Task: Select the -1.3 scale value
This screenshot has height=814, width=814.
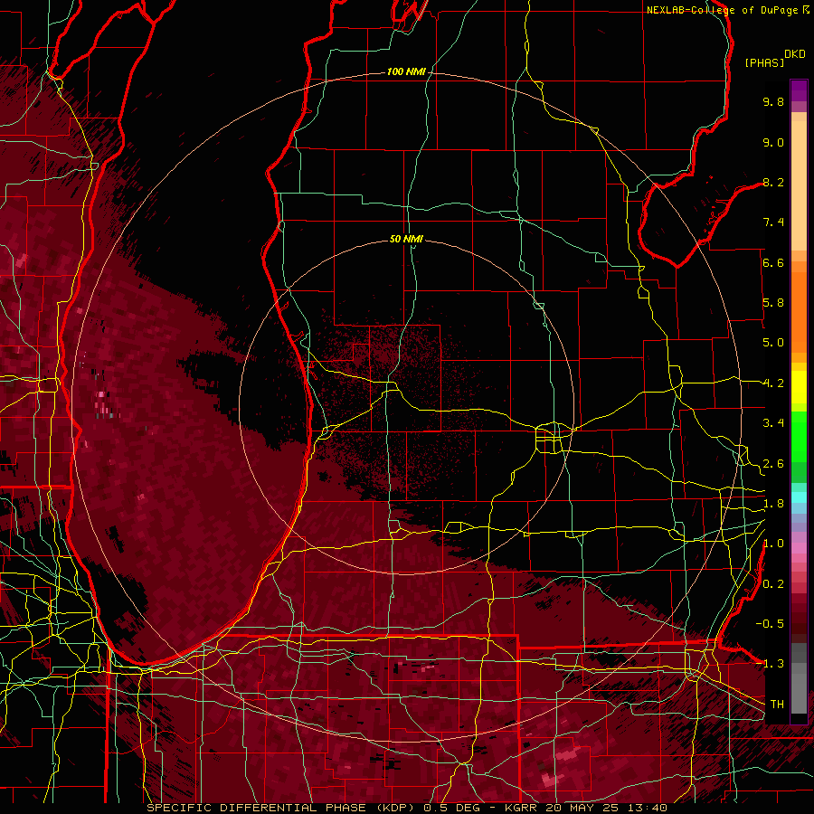Action: (771, 664)
